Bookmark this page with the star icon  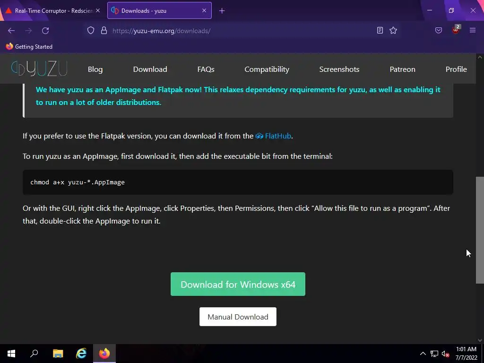pos(393,30)
